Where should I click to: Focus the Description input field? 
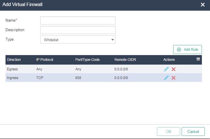tap(78, 30)
